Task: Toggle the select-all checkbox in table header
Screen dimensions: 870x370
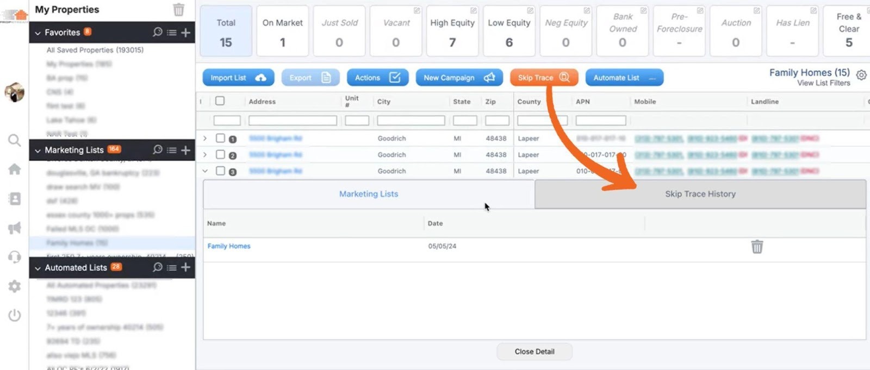Action: (x=220, y=101)
